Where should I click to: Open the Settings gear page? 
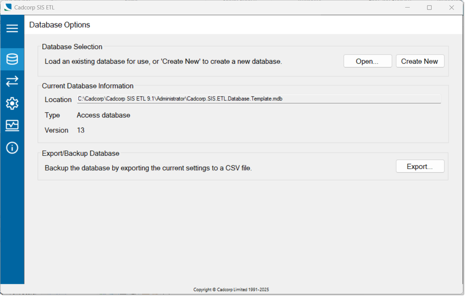(x=12, y=103)
